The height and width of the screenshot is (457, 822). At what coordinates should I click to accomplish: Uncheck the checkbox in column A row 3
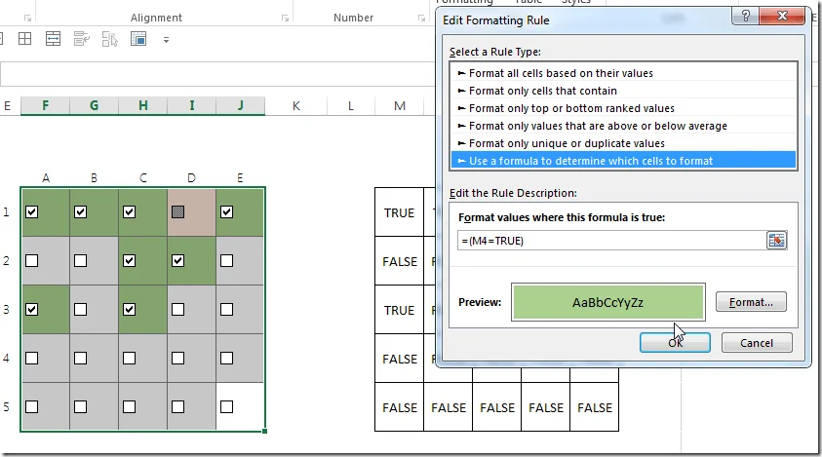point(32,309)
